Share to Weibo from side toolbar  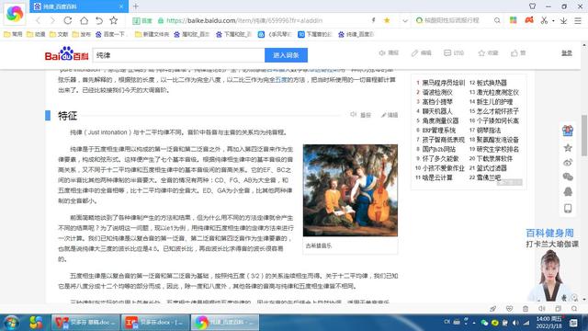(x=568, y=163)
